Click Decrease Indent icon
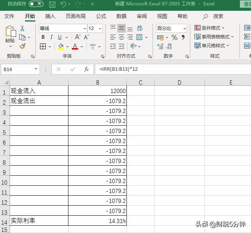Screen dimensions: 251x233 coord(113,47)
